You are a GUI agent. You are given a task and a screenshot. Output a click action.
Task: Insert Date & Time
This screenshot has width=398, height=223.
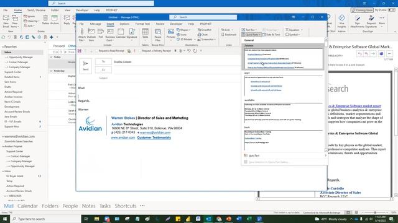click(272, 35)
